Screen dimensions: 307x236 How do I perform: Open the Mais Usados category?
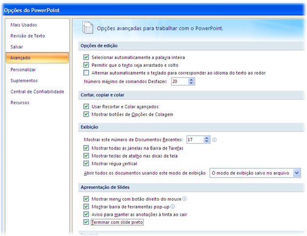[x=24, y=25]
